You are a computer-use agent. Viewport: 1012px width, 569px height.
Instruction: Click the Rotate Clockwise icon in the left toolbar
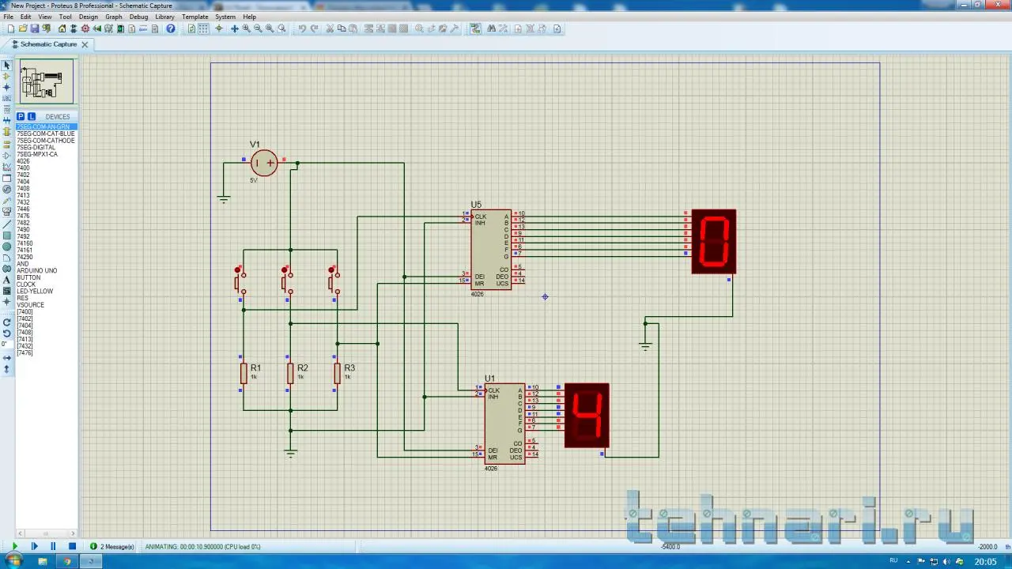[x=7, y=322]
